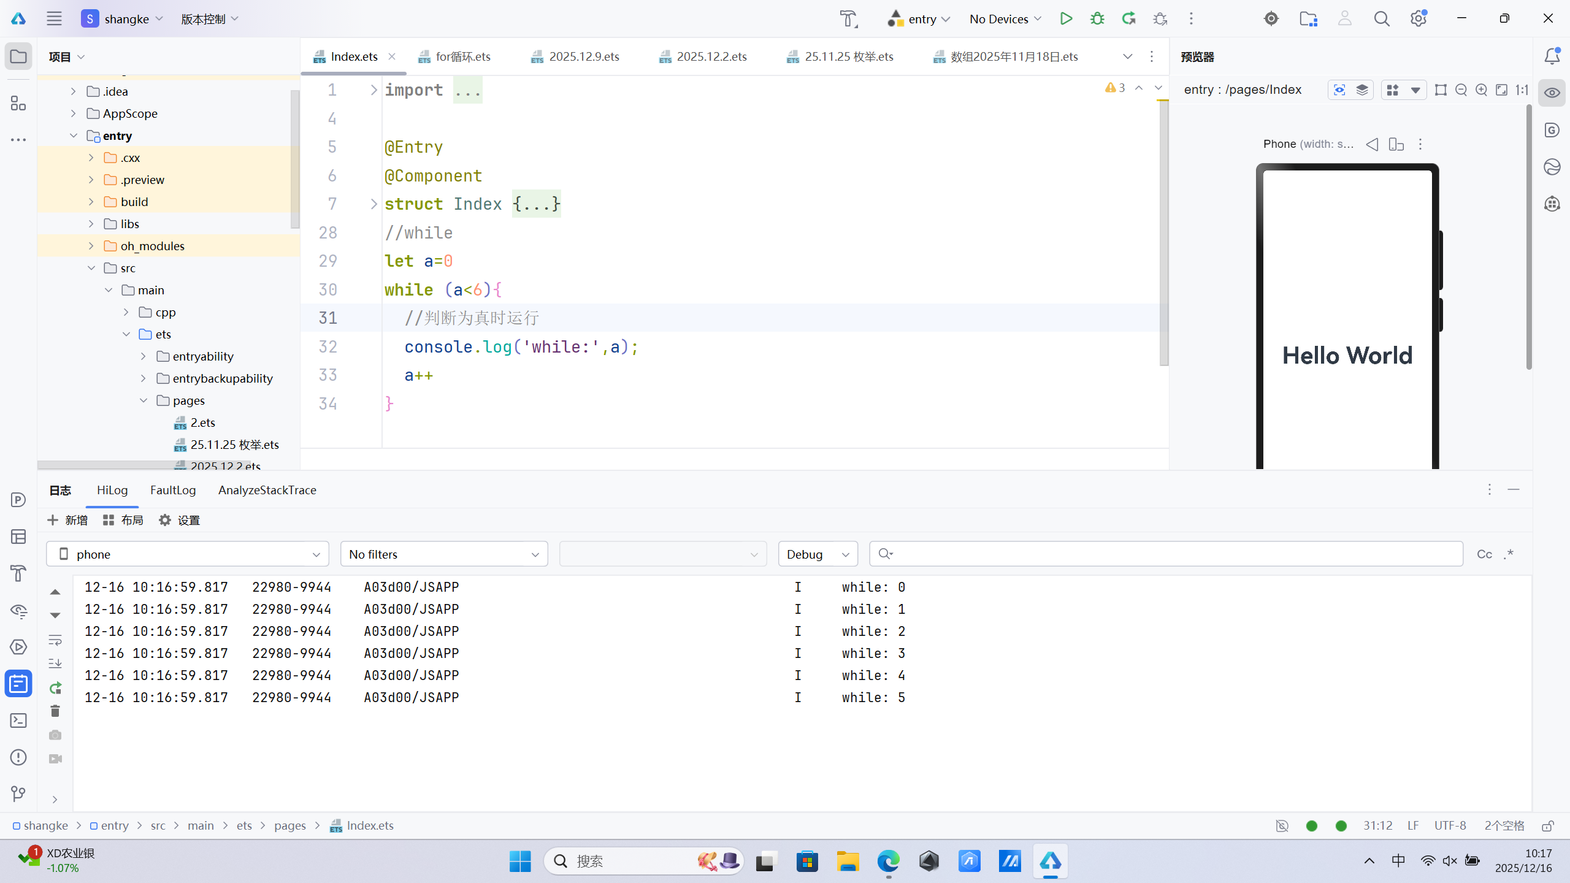1570x883 pixels.
Task: Click the log restart refresh icon
Action: tap(55, 687)
